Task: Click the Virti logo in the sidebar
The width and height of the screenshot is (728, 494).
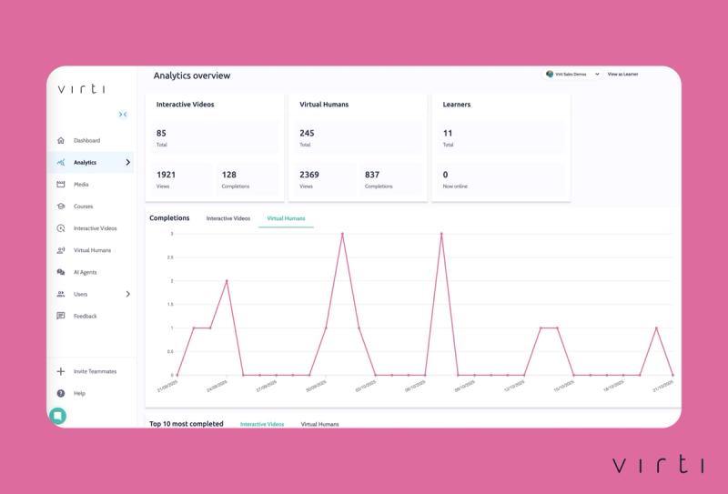Action: (x=82, y=88)
